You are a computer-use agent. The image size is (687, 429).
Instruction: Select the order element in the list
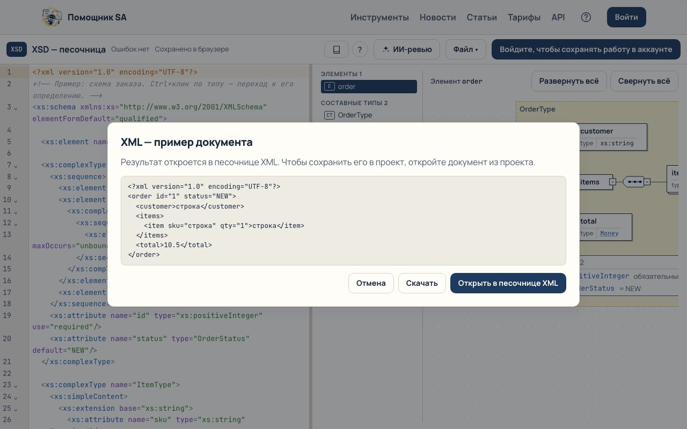pos(369,86)
